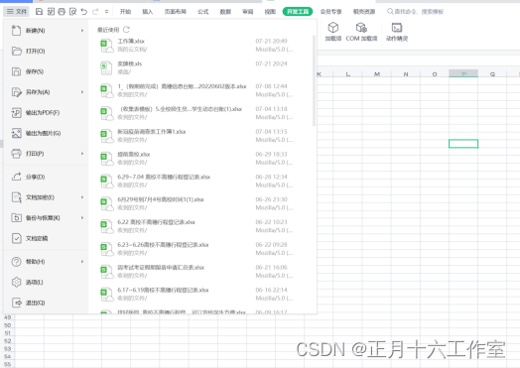Click the magnifier icon in the command search

click(x=390, y=12)
